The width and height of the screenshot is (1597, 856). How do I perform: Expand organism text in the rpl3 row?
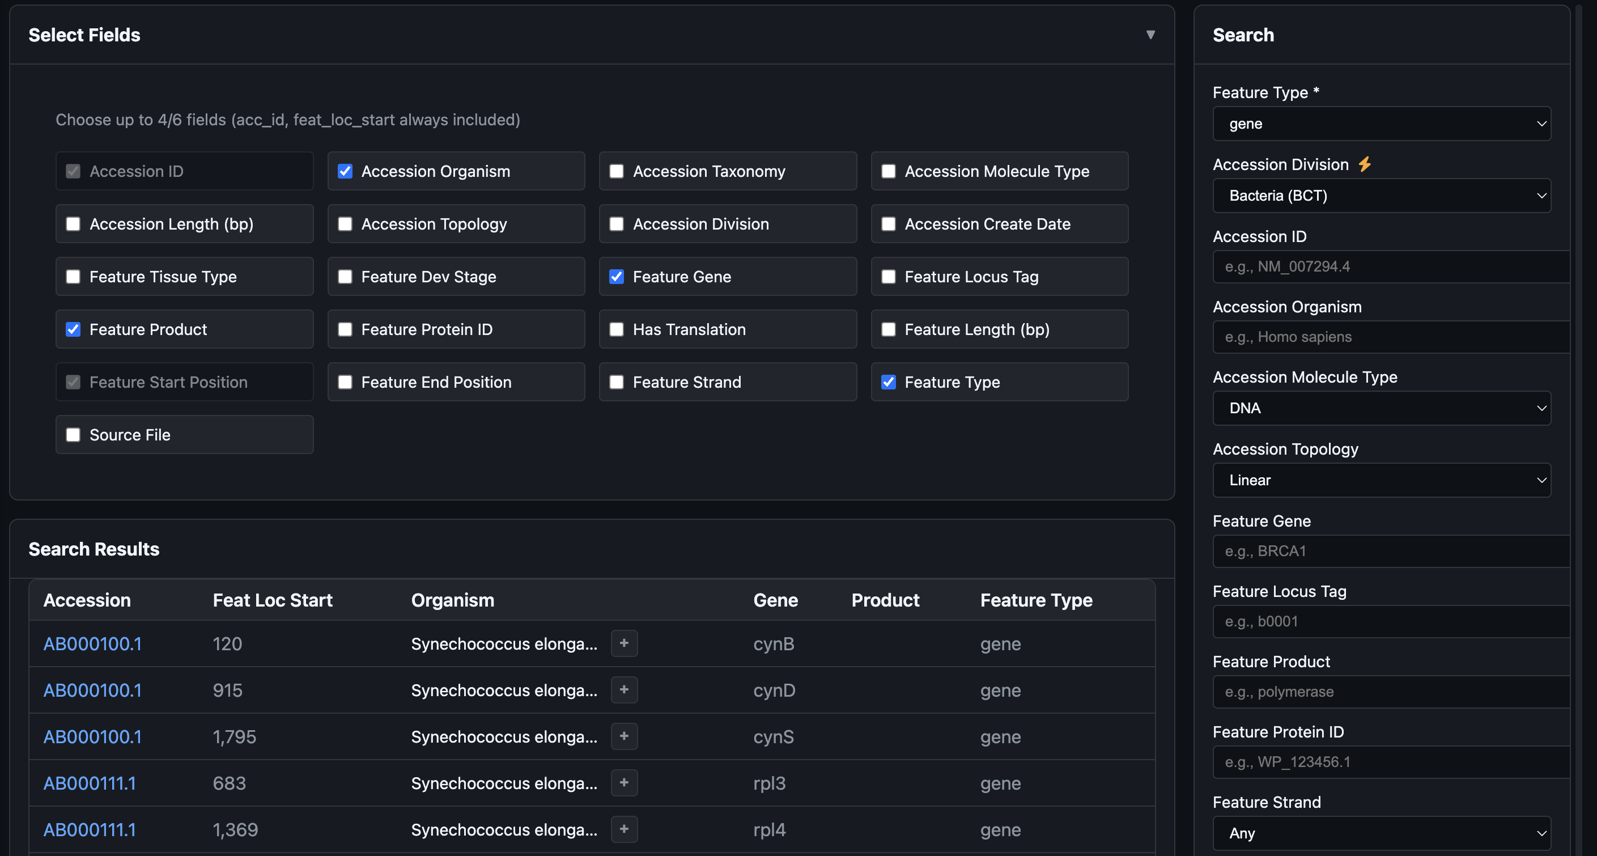point(624,783)
